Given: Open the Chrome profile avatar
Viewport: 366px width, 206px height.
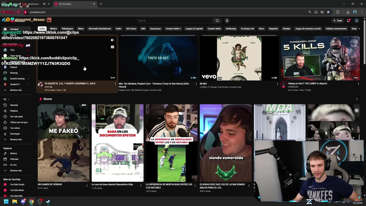Looking at the screenshot, I should (x=355, y=12).
